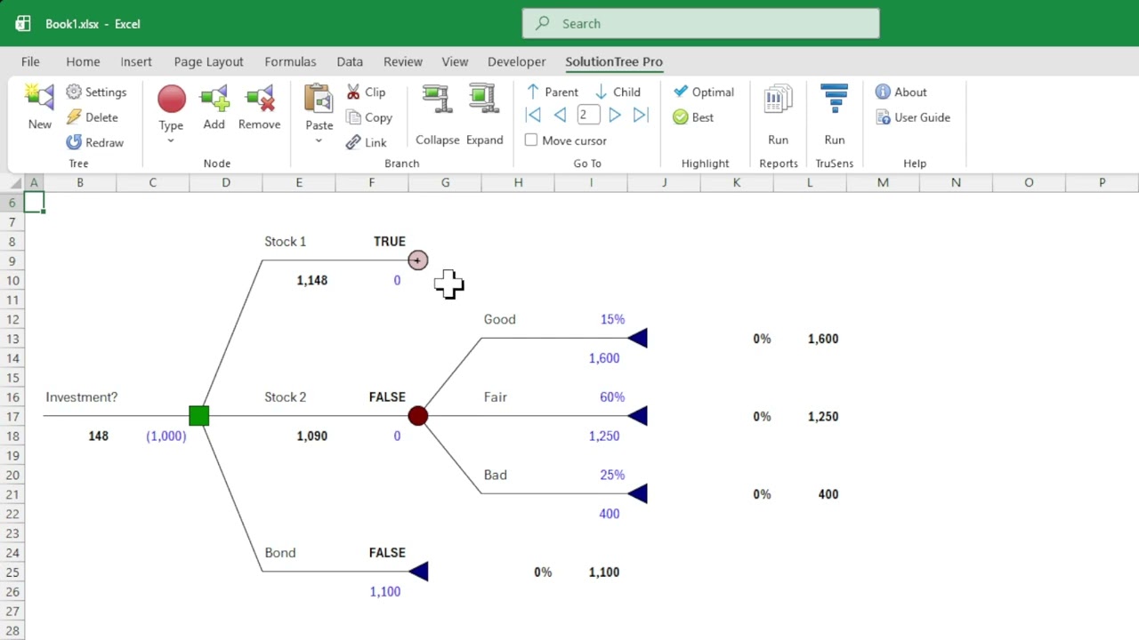Click the Bad branch end node triangle
1139x640 pixels.
(x=638, y=494)
